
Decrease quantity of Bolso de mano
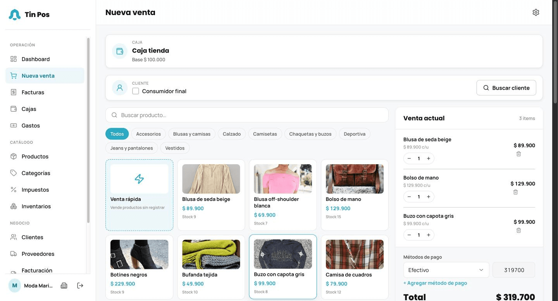pos(409,197)
